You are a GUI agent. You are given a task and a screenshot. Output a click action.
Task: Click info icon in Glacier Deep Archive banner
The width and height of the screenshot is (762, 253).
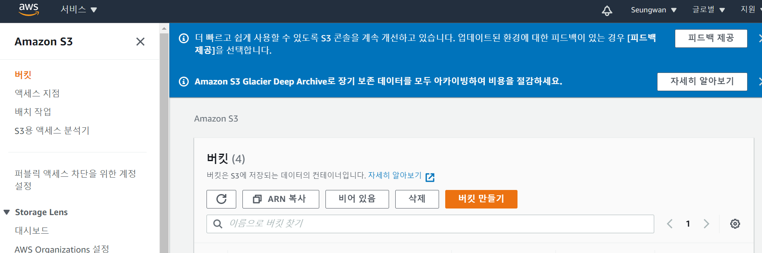184,82
